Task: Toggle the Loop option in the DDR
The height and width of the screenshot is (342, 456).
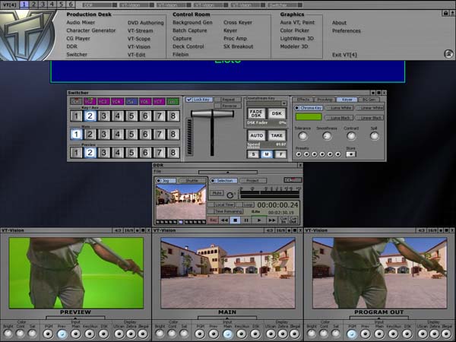Action: 246,204
